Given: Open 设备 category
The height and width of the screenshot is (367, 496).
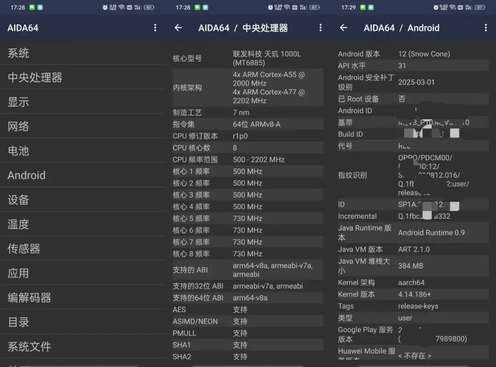Looking at the screenshot, I should tap(83, 200).
